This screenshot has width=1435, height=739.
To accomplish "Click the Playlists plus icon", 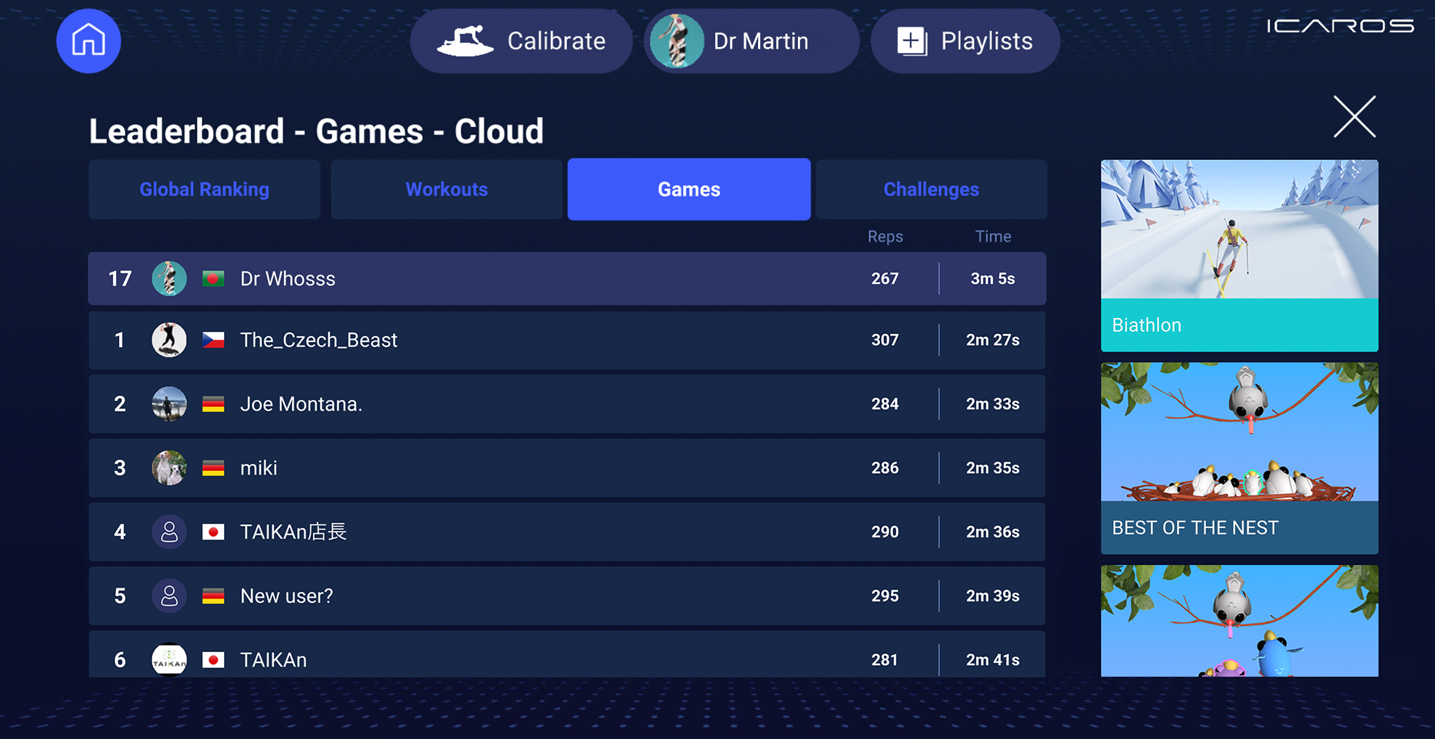I will coord(912,41).
